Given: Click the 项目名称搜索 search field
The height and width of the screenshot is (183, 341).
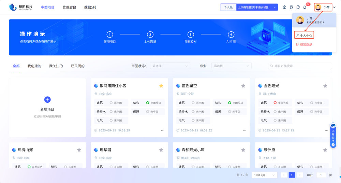Looking at the screenshot, I should pos(299,66).
